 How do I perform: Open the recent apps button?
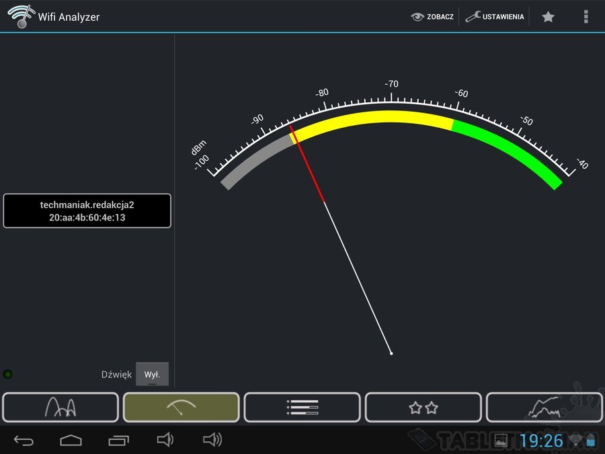[118, 441]
